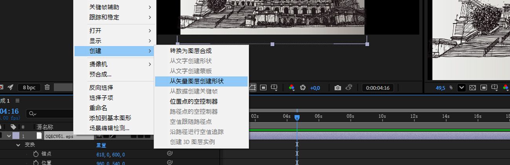Open the 创建 submenu item
This screenshot has width=510, height=165.
click(x=115, y=51)
